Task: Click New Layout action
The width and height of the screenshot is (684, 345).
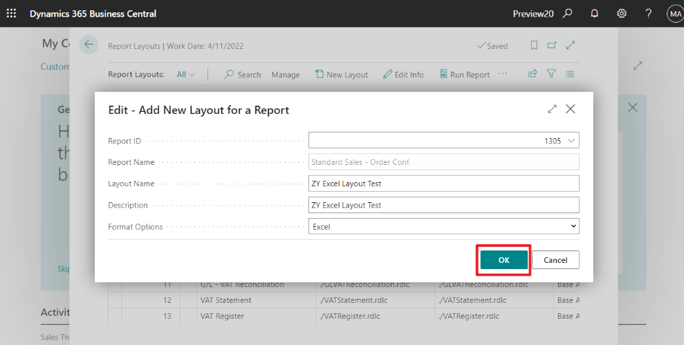Action: 342,75
